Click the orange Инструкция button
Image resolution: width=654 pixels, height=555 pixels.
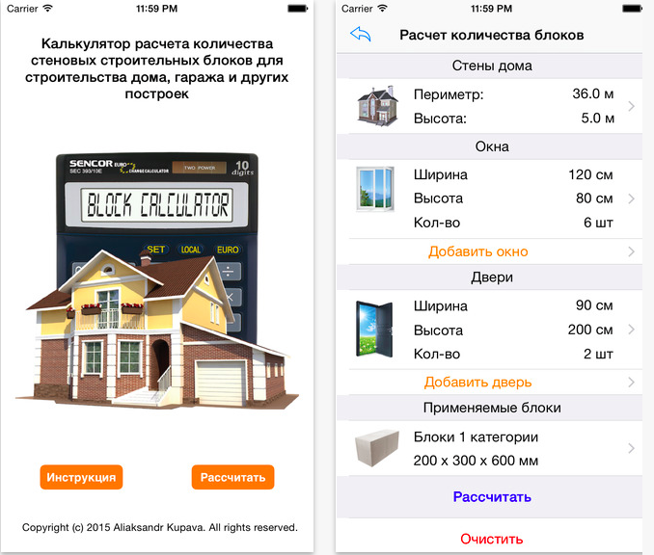(81, 477)
